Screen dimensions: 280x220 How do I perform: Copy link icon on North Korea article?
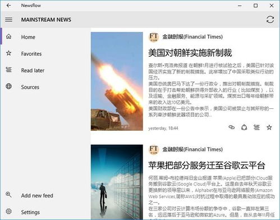tap(232, 127)
